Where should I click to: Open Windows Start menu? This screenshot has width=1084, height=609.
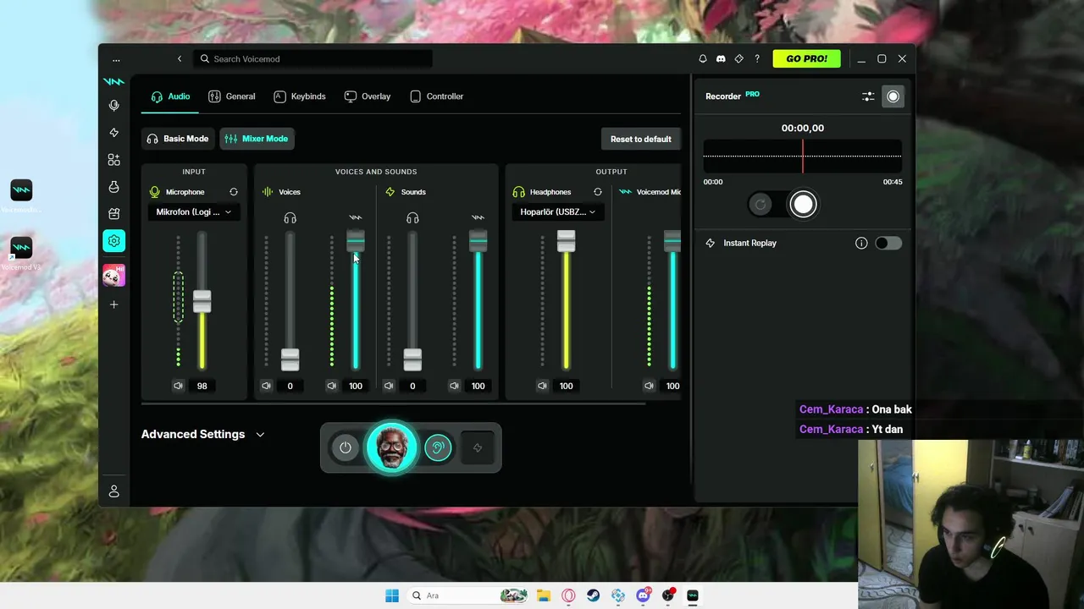pyautogui.click(x=392, y=595)
